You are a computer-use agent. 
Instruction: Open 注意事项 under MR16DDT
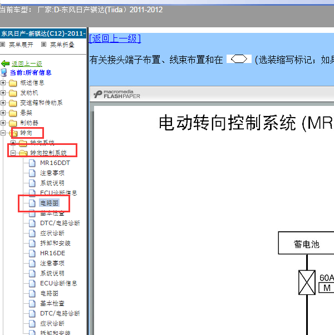click(52, 173)
